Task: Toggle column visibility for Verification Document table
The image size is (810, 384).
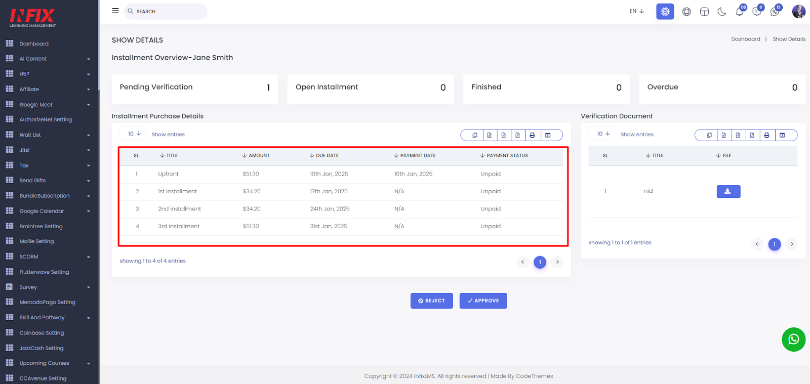Action: pos(782,135)
